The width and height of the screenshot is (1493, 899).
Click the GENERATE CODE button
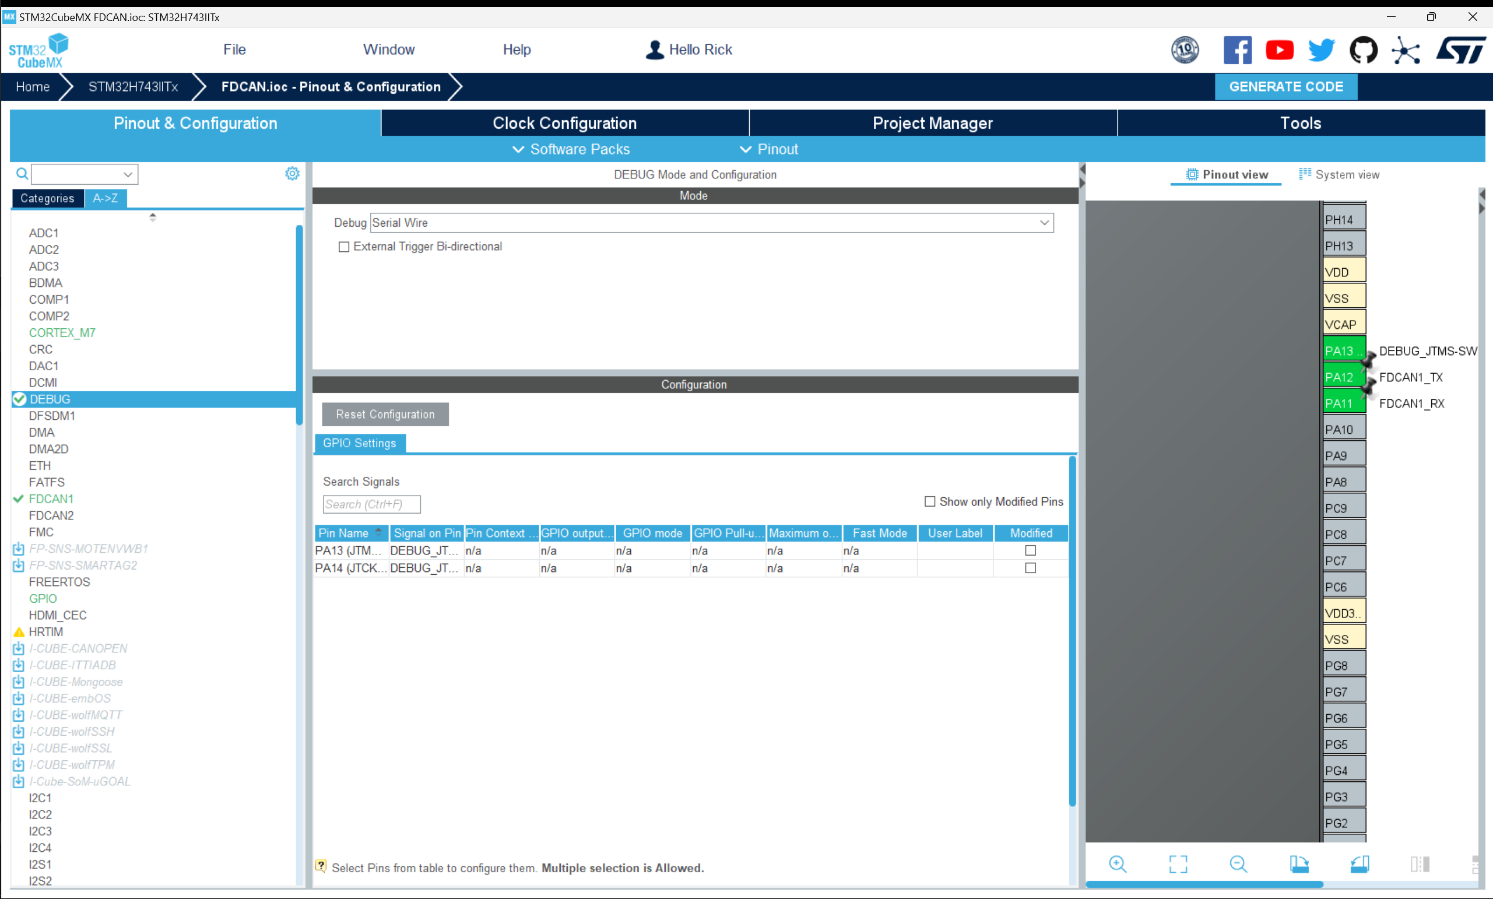pos(1285,87)
